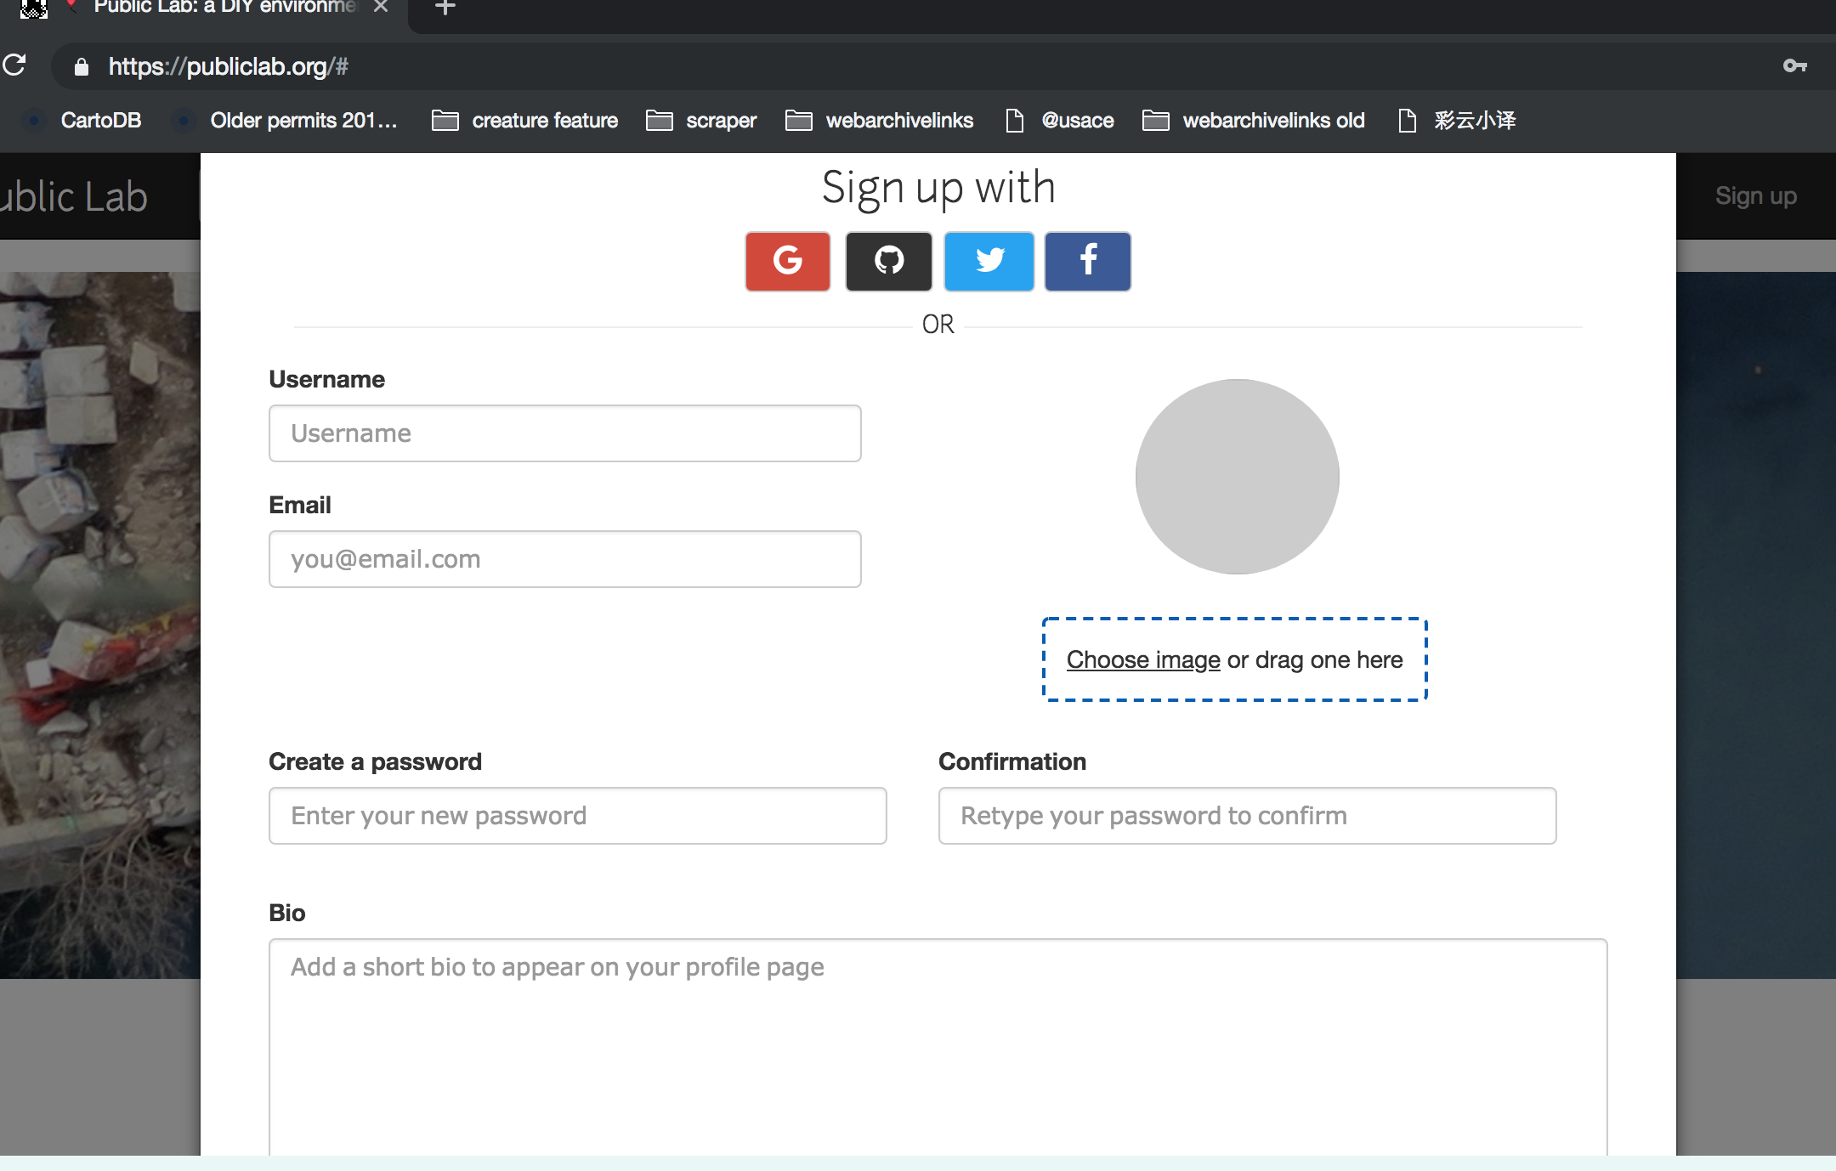Screen dimensions: 1836x1171
Task: Click into the Email field
Action: [564, 559]
